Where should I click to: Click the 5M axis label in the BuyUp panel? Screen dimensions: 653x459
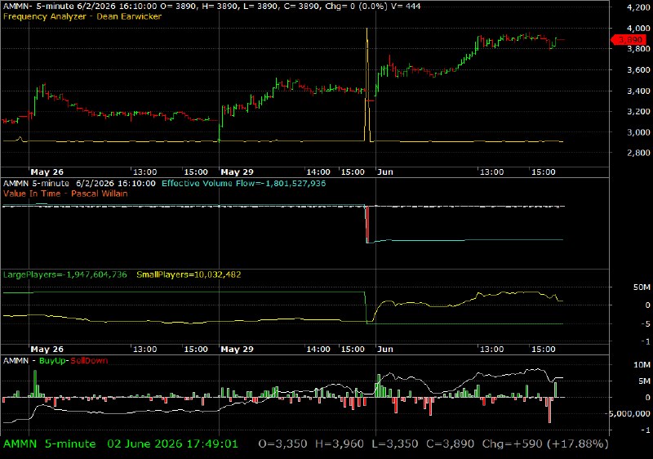[644, 381]
